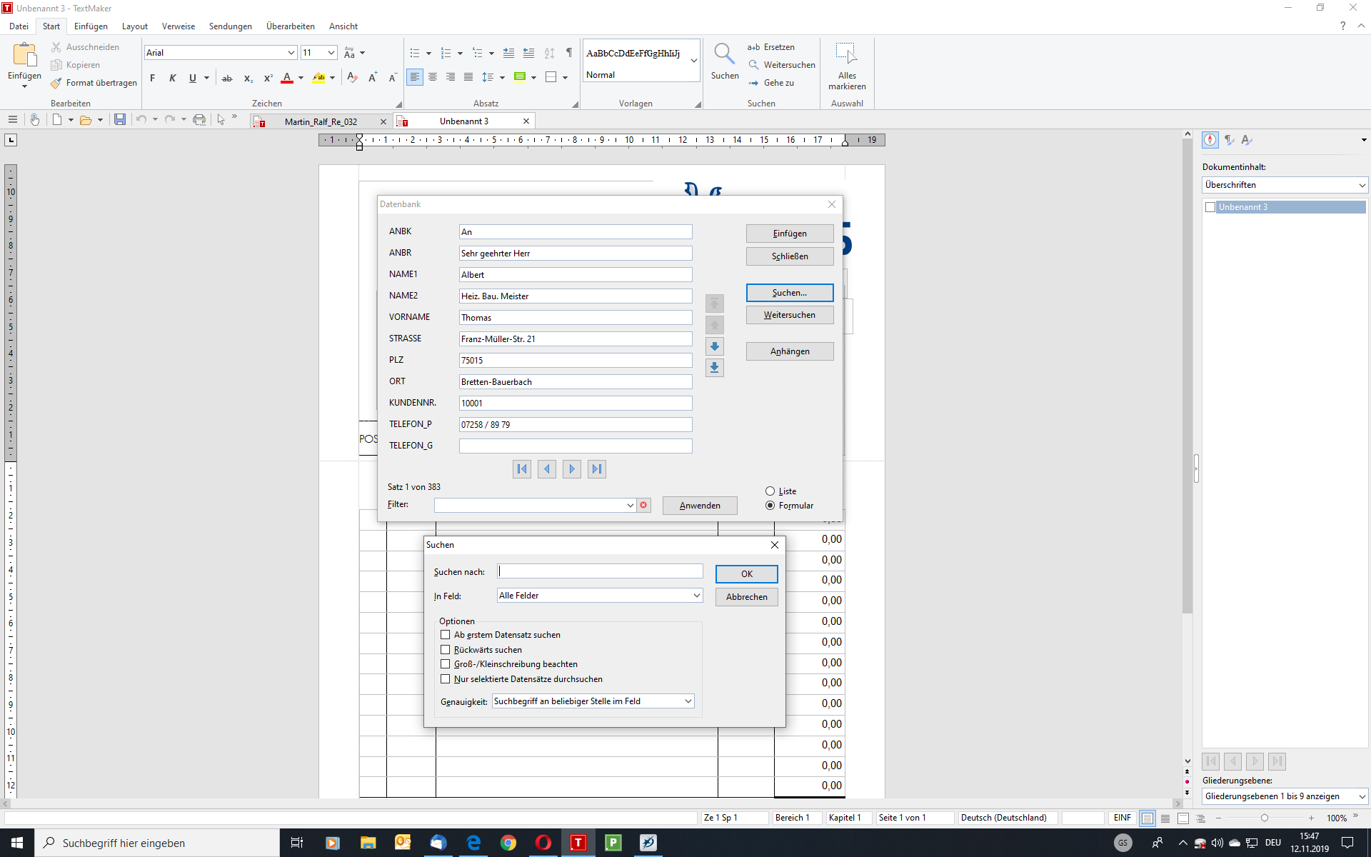This screenshot has height=857, width=1371.
Task: Click Weitersuchen button in Datenbank
Action: click(790, 315)
